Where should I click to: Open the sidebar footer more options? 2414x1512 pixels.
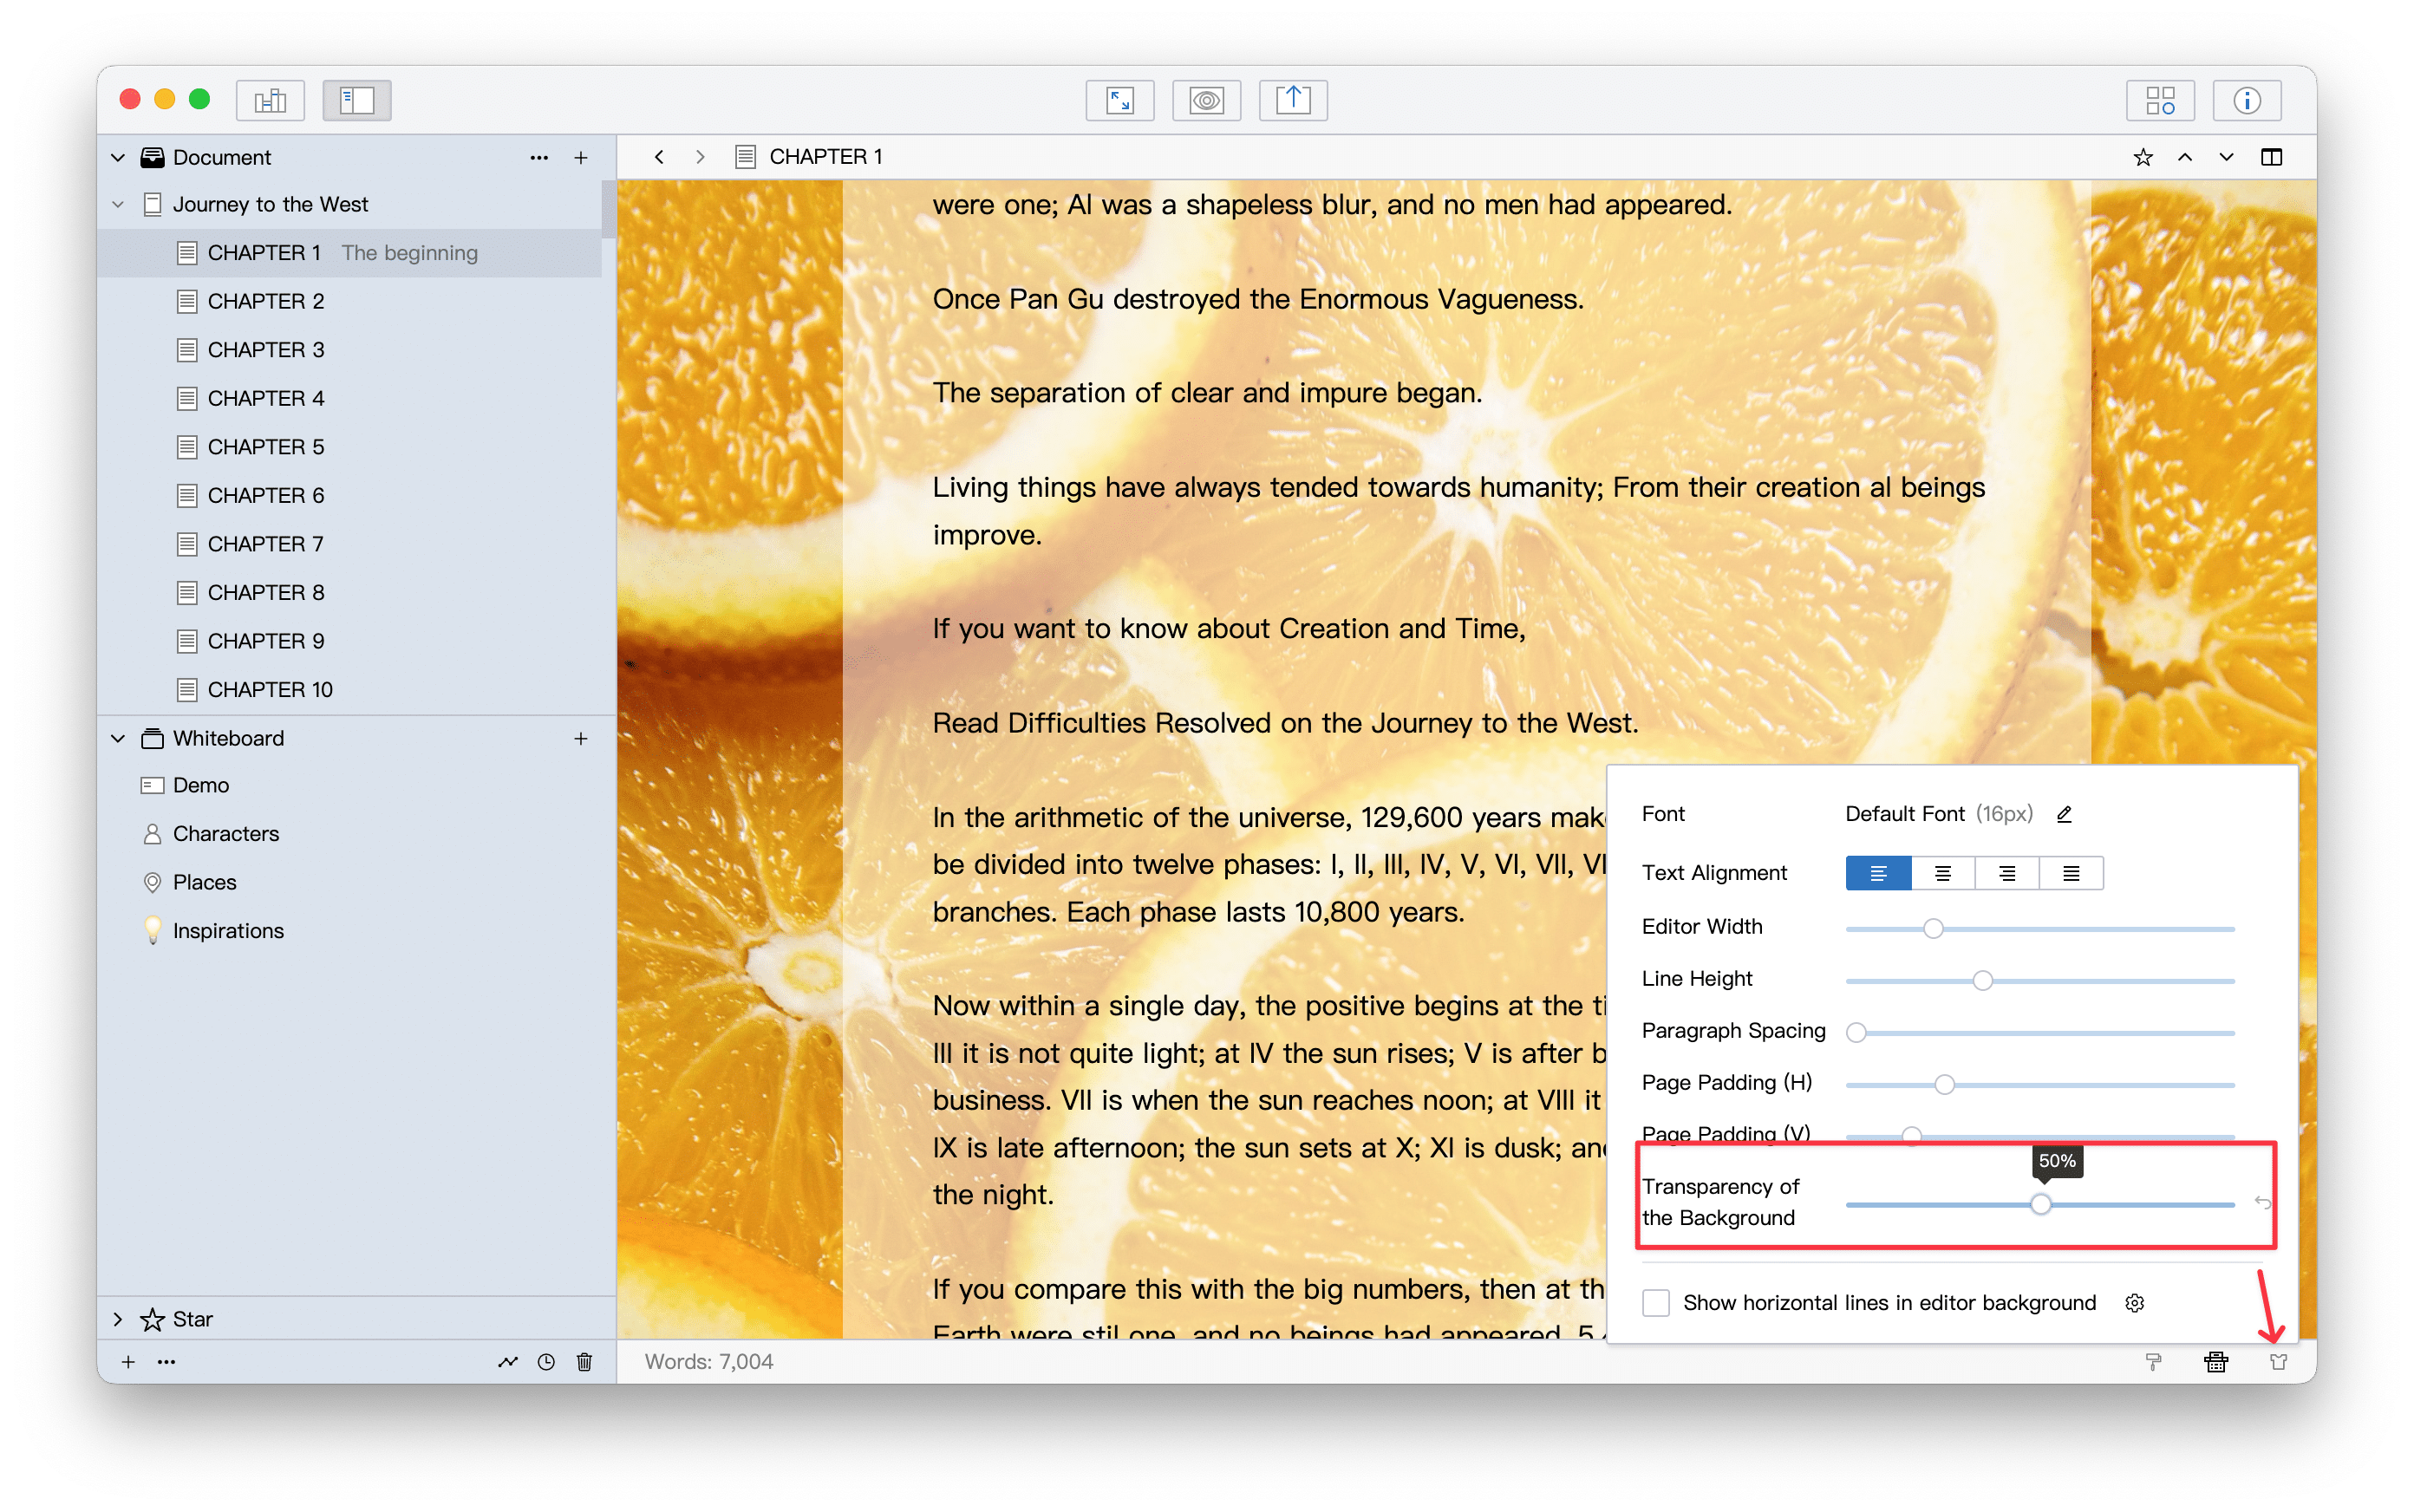pos(166,1361)
